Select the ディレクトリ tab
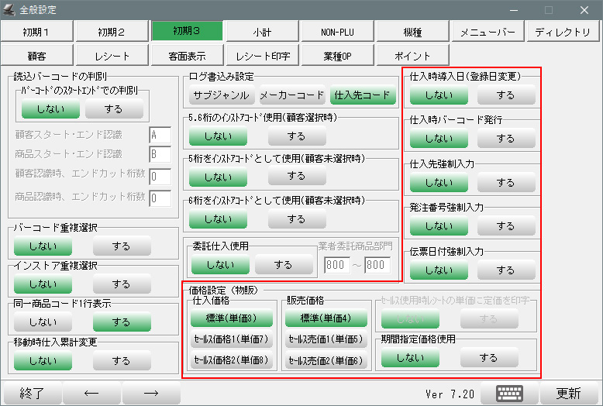Viewport: 603px width, 406px height. click(x=563, y=32)
